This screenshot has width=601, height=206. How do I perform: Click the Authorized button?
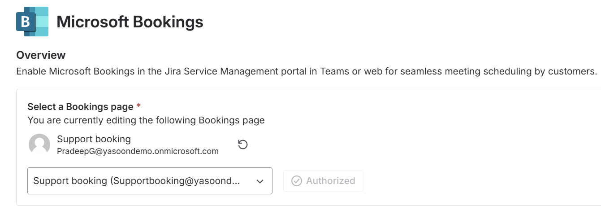tap(323, 181)
